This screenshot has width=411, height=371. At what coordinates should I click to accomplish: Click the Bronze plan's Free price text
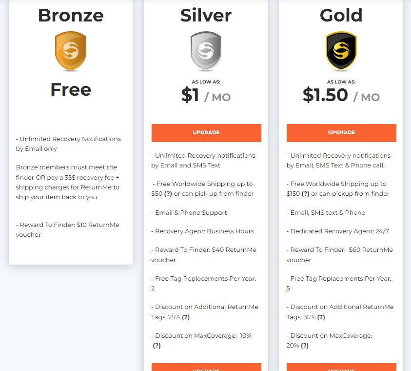71,89
